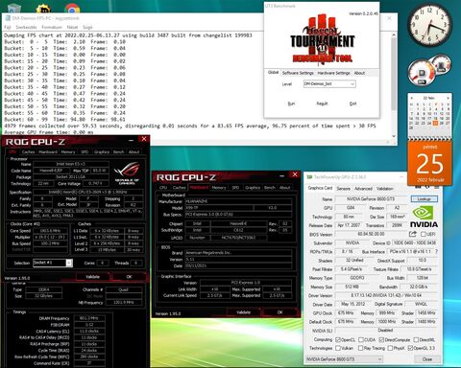Viewport: 461px width, 368px height.
Task: Click the Close button in GPU-Z
Action: [x=427, y=359]
